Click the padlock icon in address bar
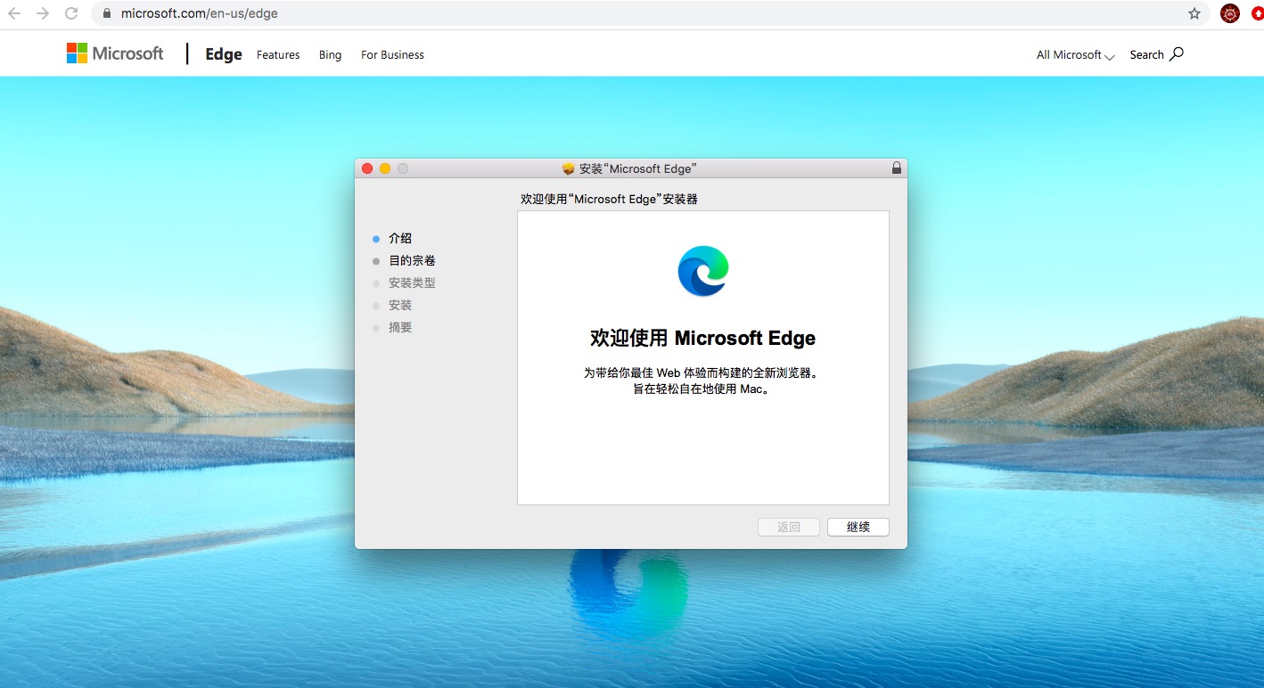 click(x=106, y=13)
